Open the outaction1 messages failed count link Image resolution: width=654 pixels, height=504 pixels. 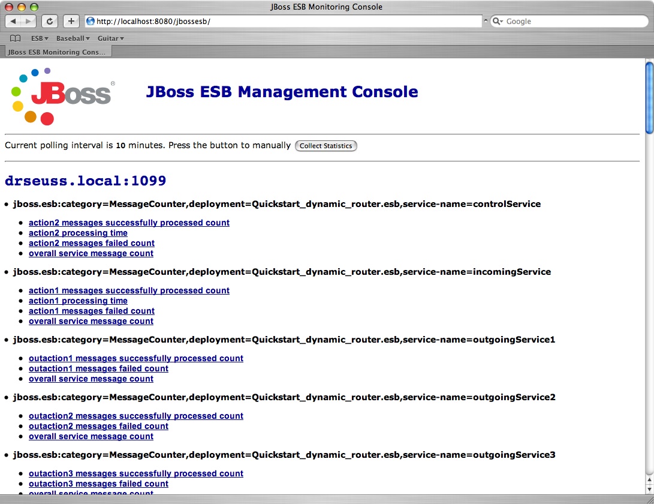98,368
